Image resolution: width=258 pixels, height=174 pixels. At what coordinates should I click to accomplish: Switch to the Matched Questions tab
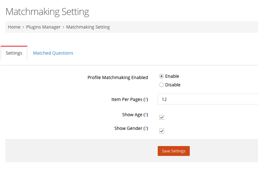[53, 53]
